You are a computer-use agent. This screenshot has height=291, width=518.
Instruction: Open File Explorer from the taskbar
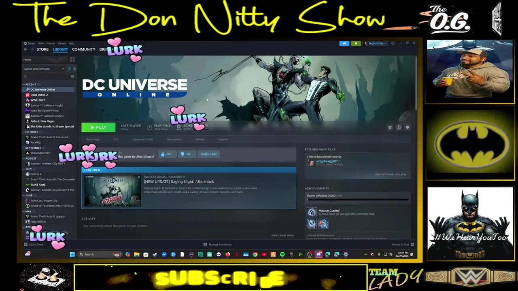(137, 254)
